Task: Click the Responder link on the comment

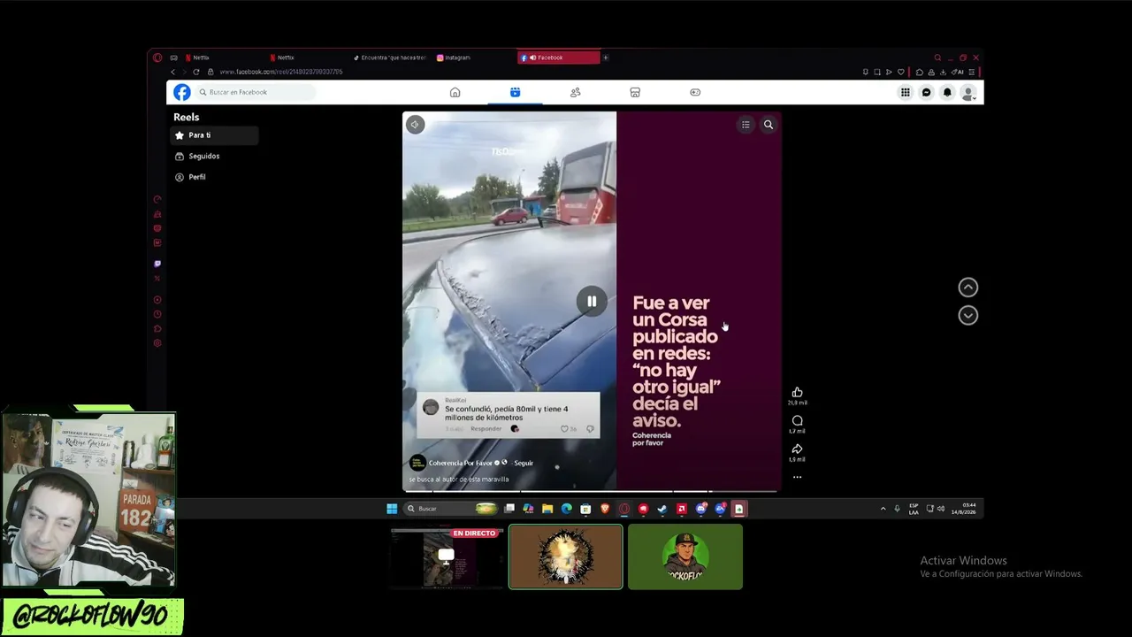Action: tap(486, 429)
